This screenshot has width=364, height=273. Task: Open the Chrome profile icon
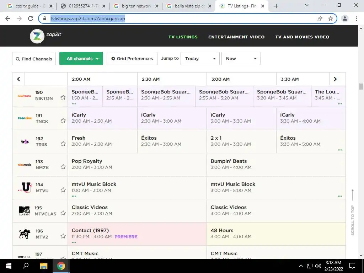pyautogui.click(x=345, y=18)
